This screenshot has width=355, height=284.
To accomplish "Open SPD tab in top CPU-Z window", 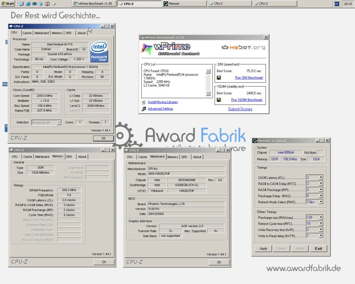I will pyautogui.click(x=69, y=33).
